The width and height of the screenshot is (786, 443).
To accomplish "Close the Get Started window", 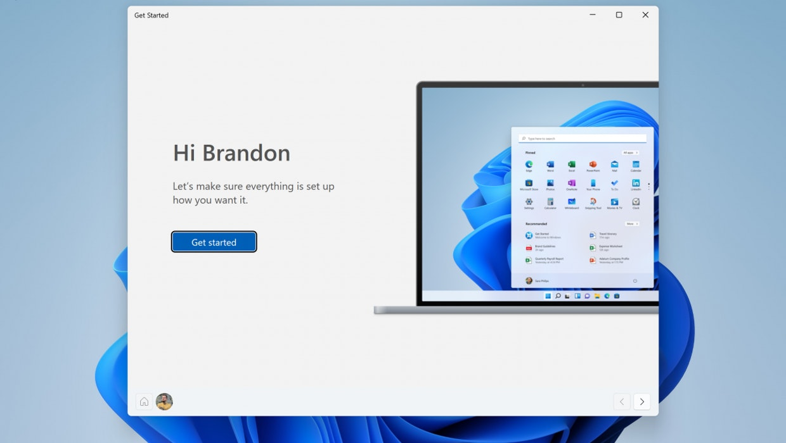I will (645, 15).
